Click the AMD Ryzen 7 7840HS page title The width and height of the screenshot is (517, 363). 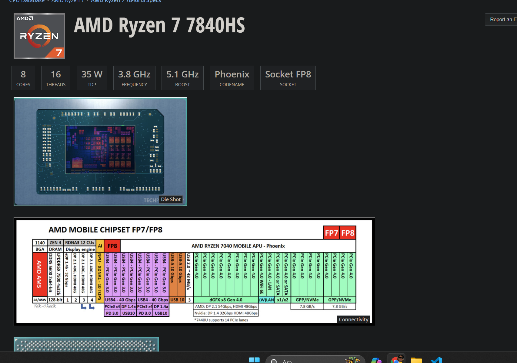(159, 25)
